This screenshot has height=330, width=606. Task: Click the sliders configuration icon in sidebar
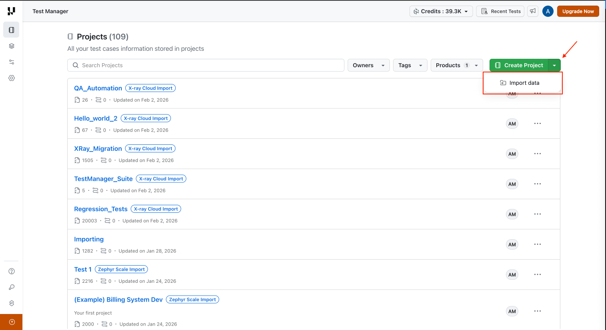pos(11,62)
